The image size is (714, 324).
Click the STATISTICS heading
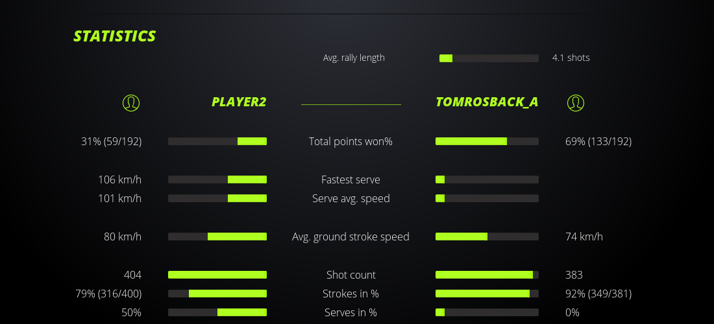[x=115, y=36]
